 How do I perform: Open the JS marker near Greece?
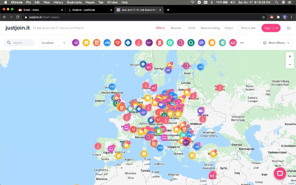point(192,156)
